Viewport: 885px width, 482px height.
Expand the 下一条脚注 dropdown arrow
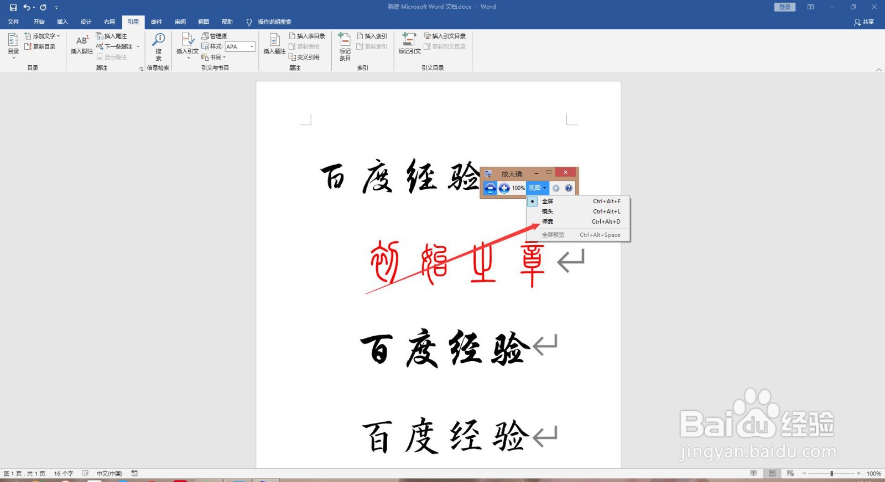coord(138,46)
